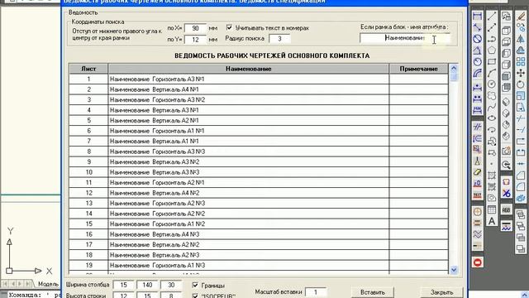Toggle the ISOCPEUR font checkbox

point(195,296)
